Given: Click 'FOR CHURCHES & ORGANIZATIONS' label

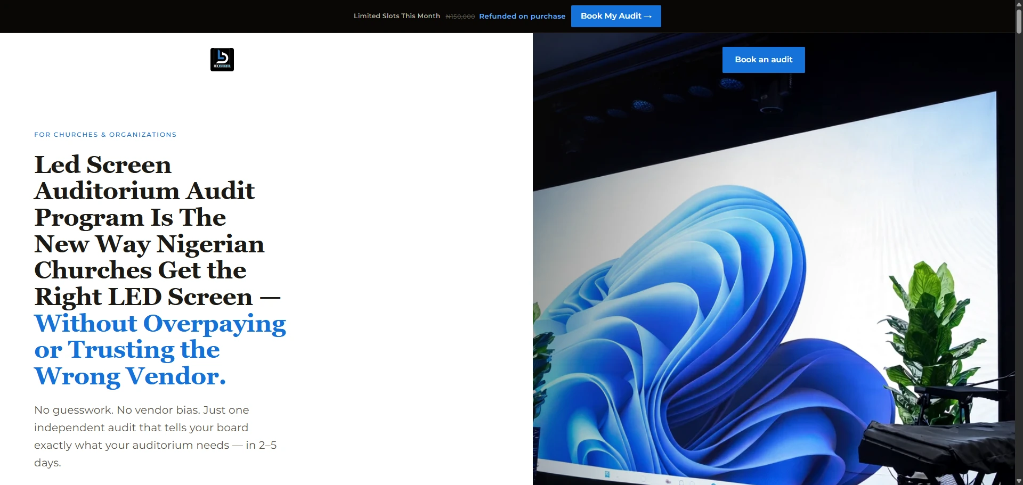Looking at the screenshot, I should [x=105, y=135].
